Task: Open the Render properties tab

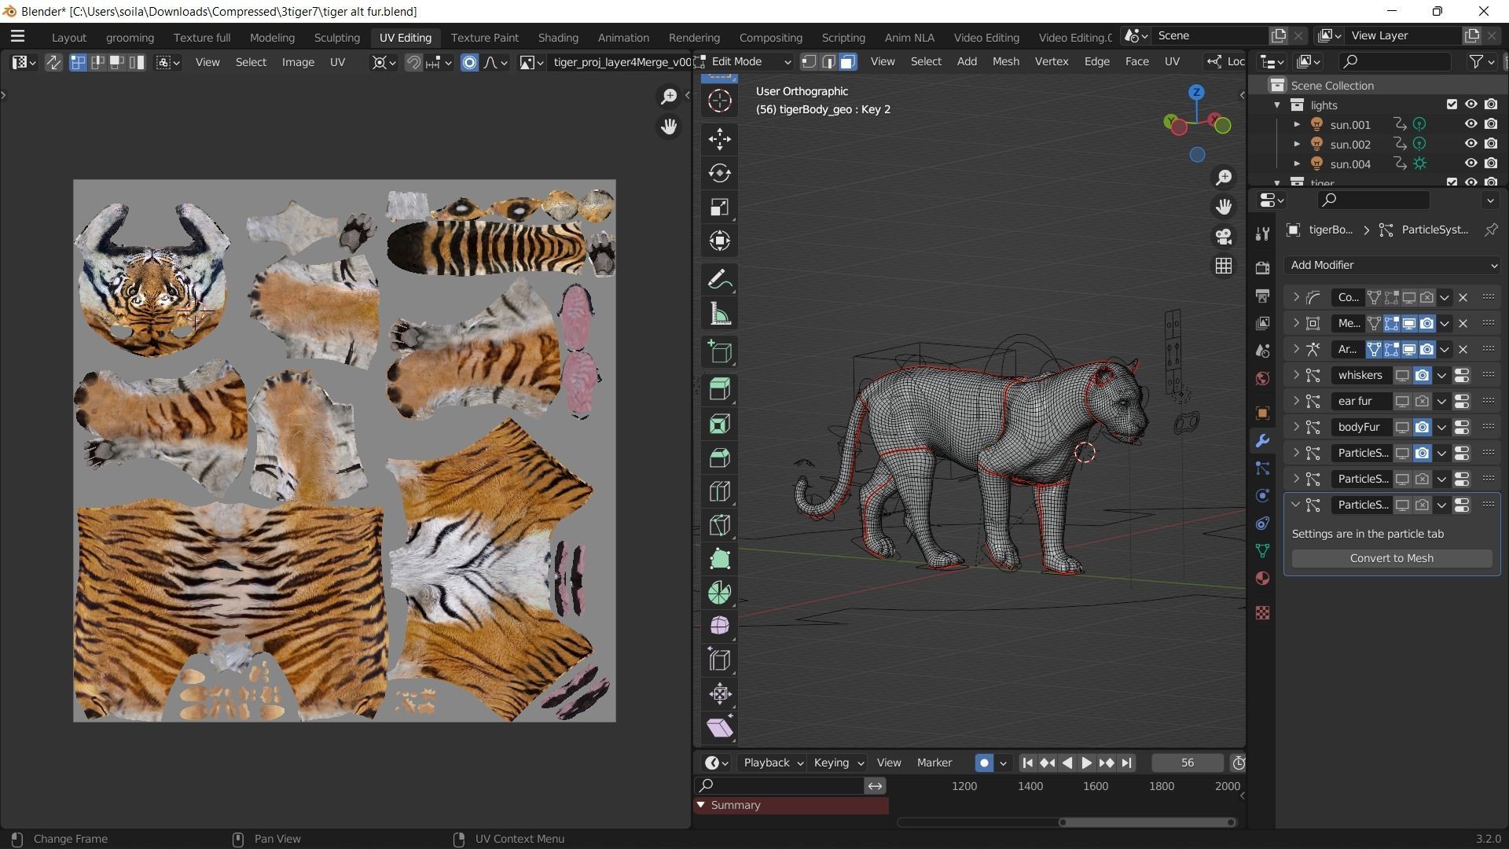Action: [x=1262, y=268]
